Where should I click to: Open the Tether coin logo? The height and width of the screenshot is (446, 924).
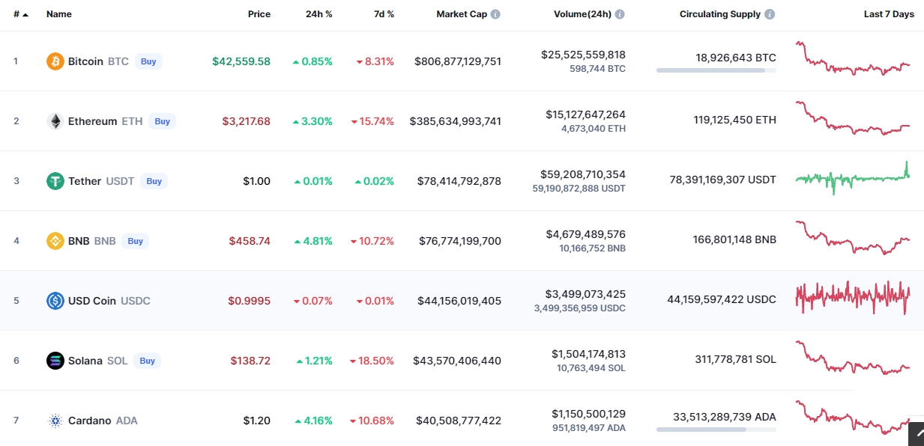point(55,181)
